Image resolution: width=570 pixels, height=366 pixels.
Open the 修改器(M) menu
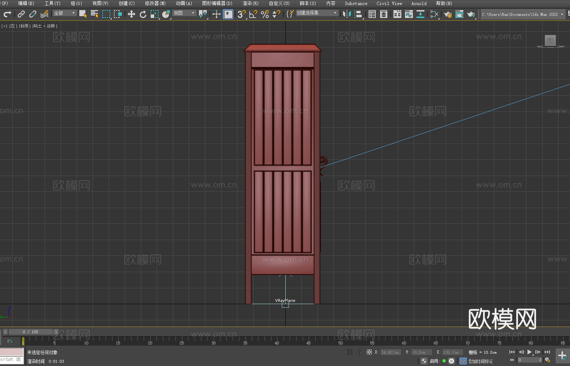pos(155,3)
